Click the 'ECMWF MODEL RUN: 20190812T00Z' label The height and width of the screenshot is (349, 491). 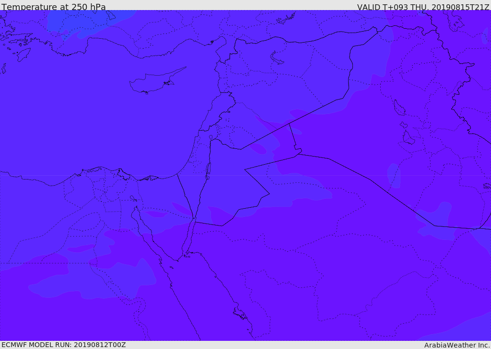pyautogui.click(x=64, y=345)
